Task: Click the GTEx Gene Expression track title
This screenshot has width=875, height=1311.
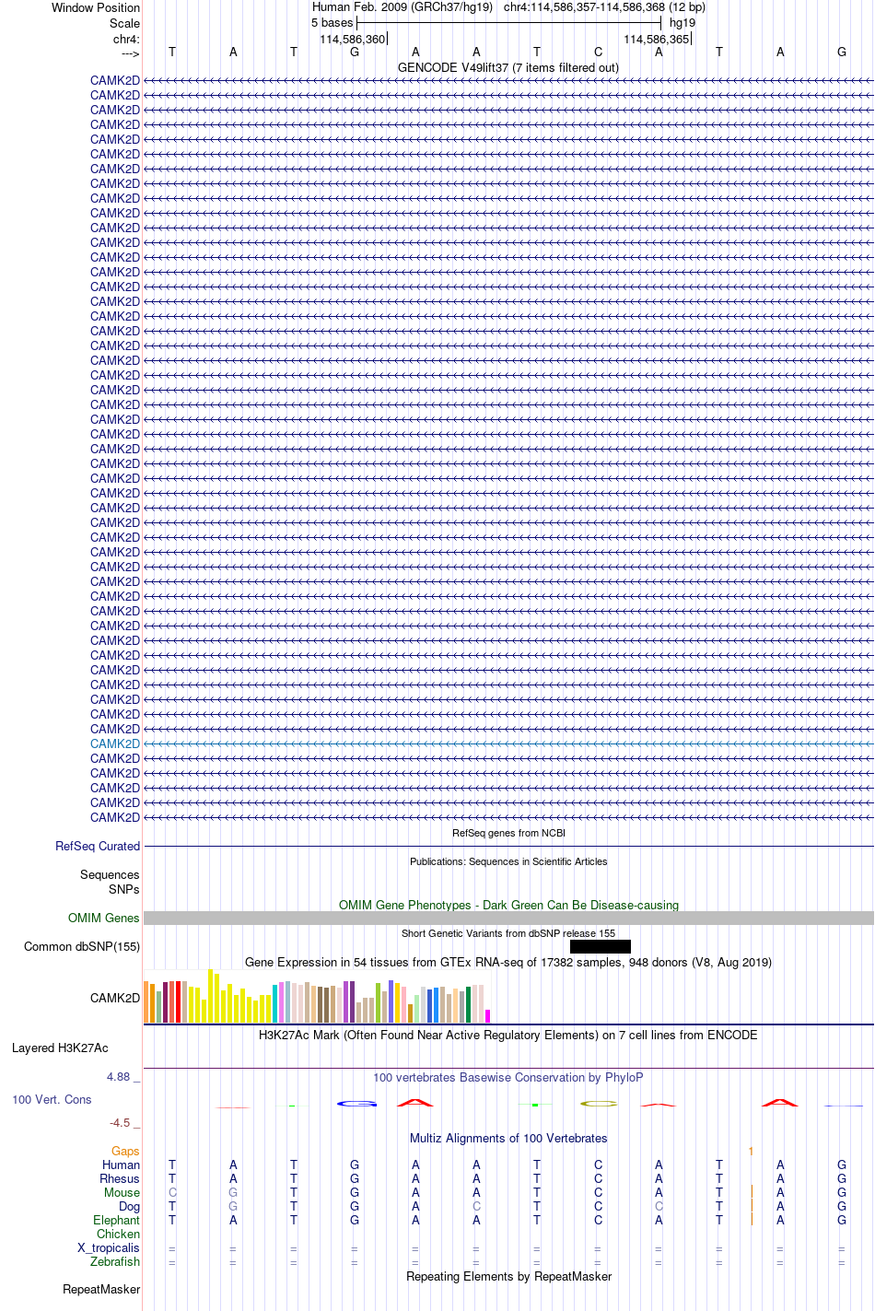Action: [508, 962]
